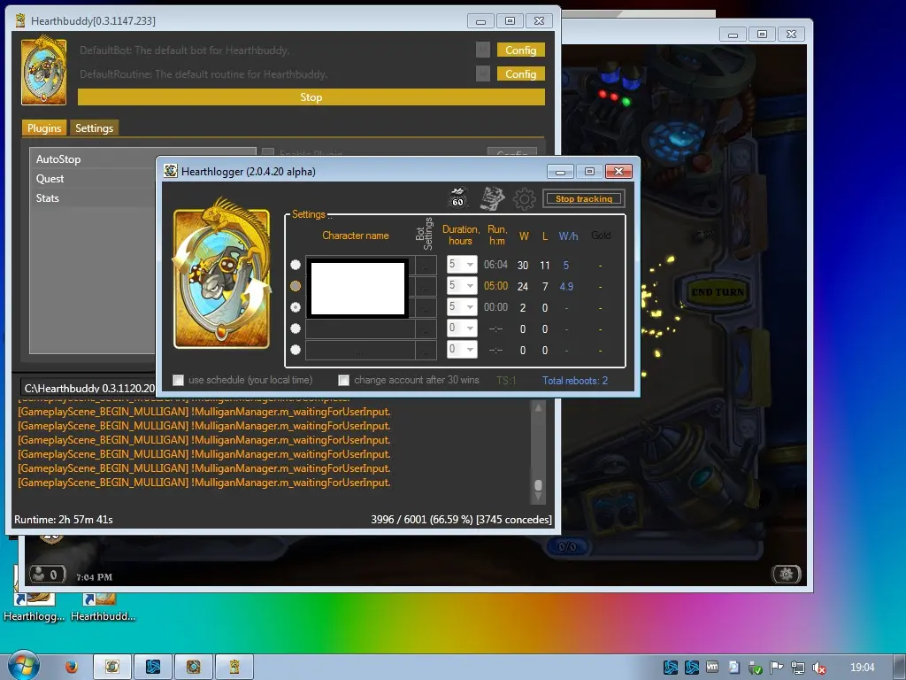Open Hearthlogger settings gear icon
The height and width of the screenshot is (680, 906).
(x=525, y=198)
